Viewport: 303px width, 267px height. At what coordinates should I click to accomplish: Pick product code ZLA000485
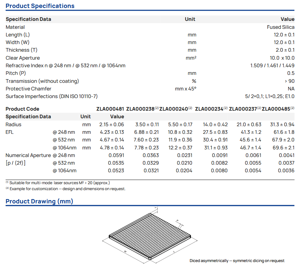click(x=276, y=109)
